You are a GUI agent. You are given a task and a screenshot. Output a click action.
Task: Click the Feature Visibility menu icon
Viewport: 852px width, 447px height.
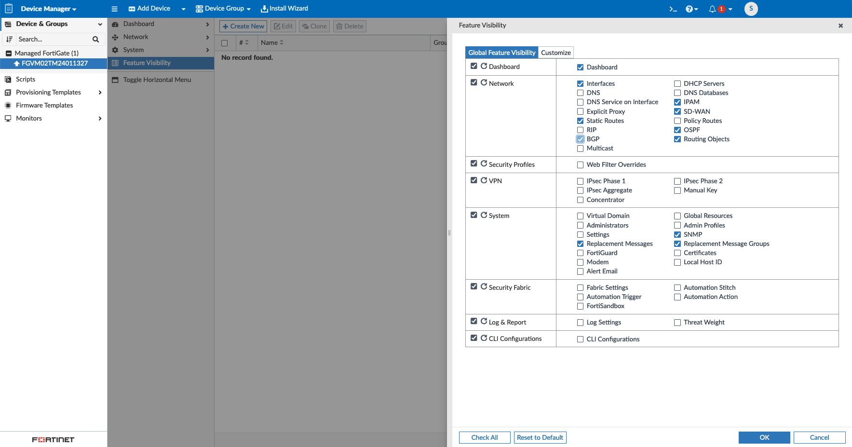(115, 63)
